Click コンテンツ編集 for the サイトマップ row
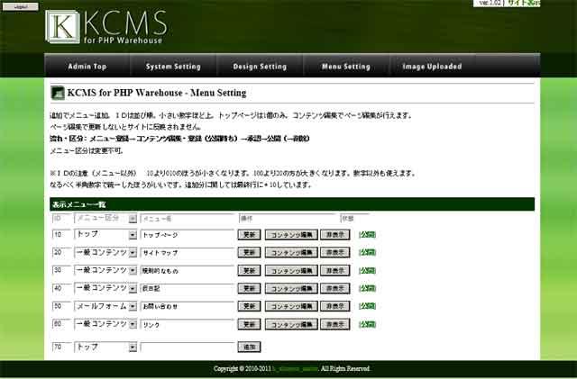Image resolution: width=577 pixels, height=379 pixels. [291, 253]
